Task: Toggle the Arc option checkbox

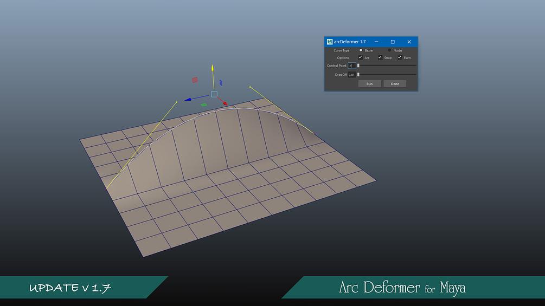Action: (361, 57)
